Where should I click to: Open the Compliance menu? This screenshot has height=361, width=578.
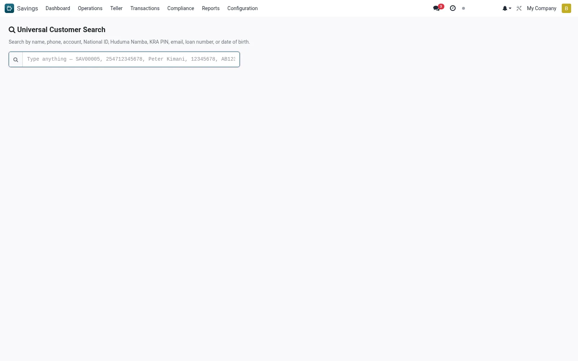coord(181,8)
